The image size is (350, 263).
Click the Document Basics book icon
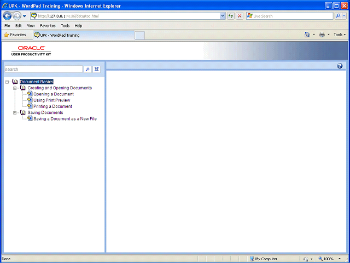(15, 82)
